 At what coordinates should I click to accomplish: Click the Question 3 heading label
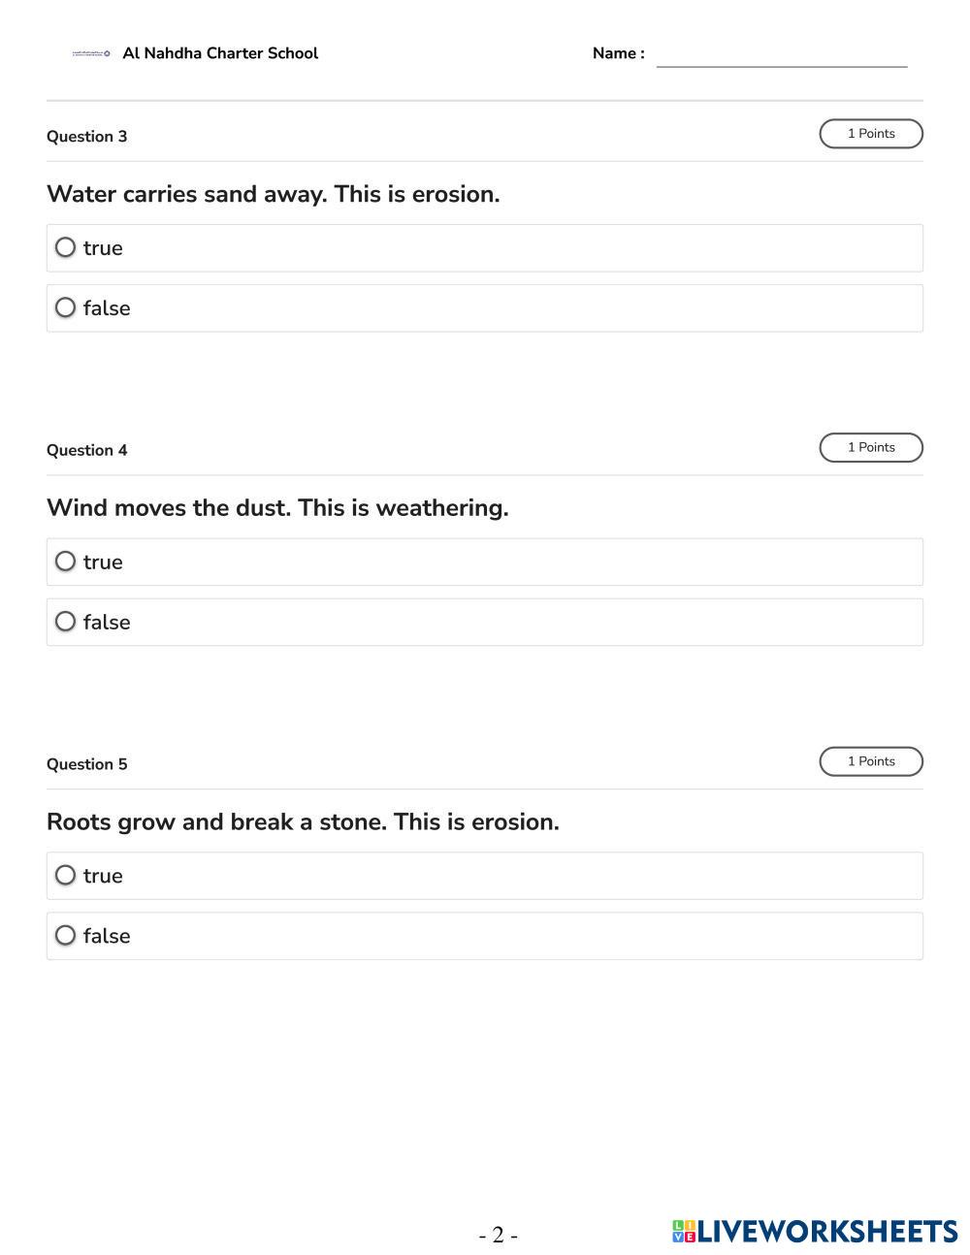(x=86, y=137)
